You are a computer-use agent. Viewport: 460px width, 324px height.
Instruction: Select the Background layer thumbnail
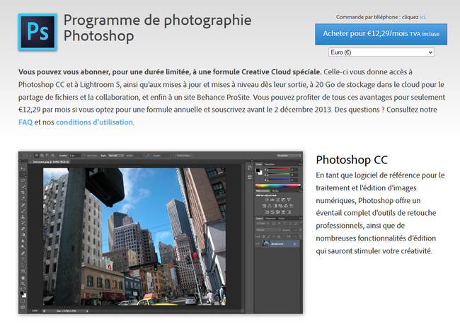(266, 243)
